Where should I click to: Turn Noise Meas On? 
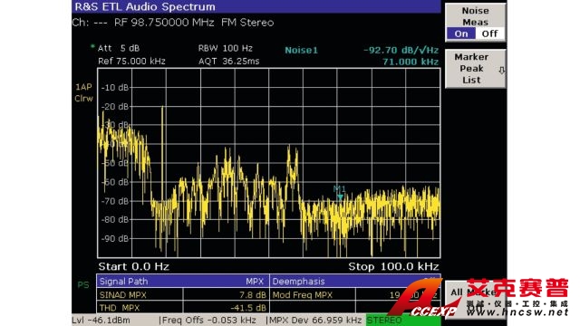[x=461, y=34]
